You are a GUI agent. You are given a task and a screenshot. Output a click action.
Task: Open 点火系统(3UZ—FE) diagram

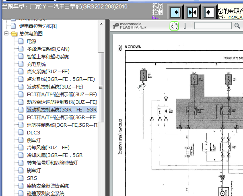point(48,72)
